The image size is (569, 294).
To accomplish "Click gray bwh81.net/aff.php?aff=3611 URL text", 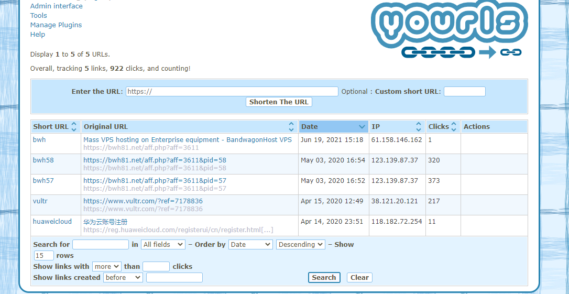I will (x=141, y=148).
